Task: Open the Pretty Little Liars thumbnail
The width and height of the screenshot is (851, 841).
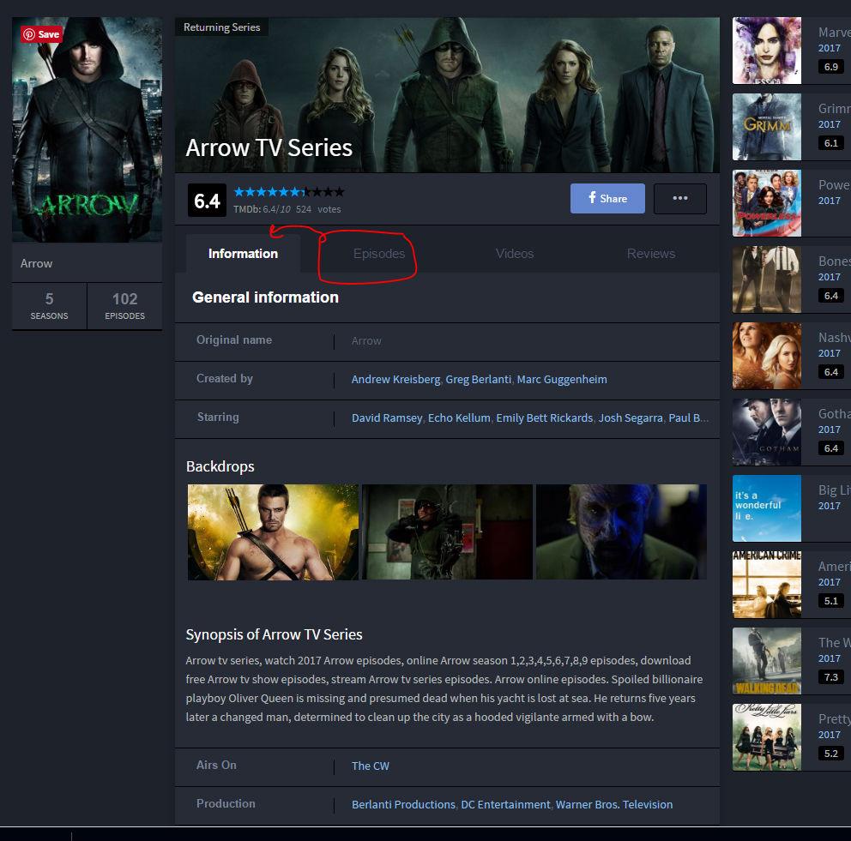Action: click(766, 737)
